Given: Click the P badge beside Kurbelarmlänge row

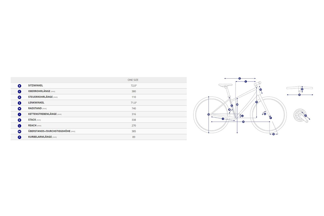Looking at the screenshot, I should pyautogui.click(x=20, y=137).
